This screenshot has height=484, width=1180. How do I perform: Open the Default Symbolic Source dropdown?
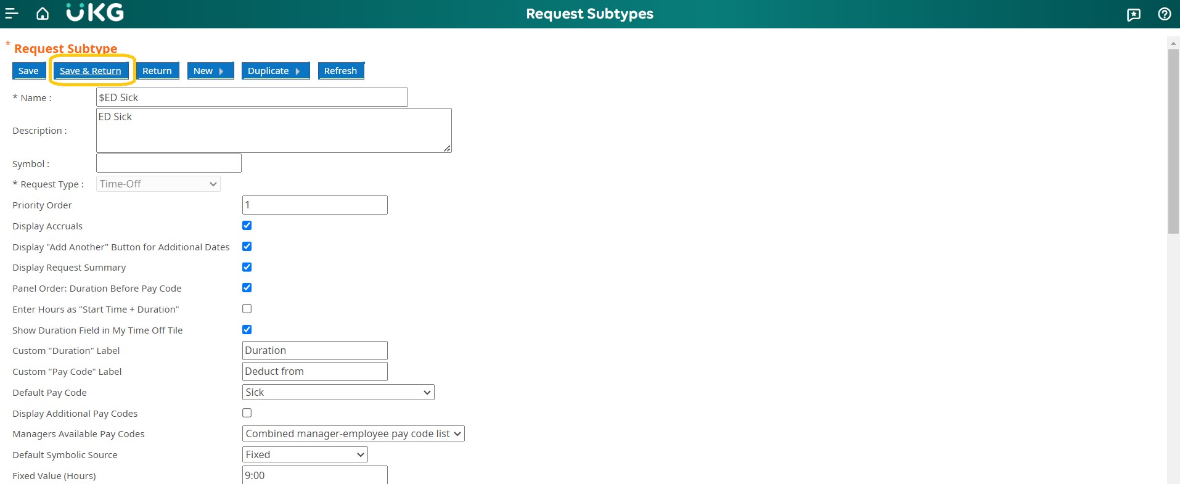[x=305, y=455]
